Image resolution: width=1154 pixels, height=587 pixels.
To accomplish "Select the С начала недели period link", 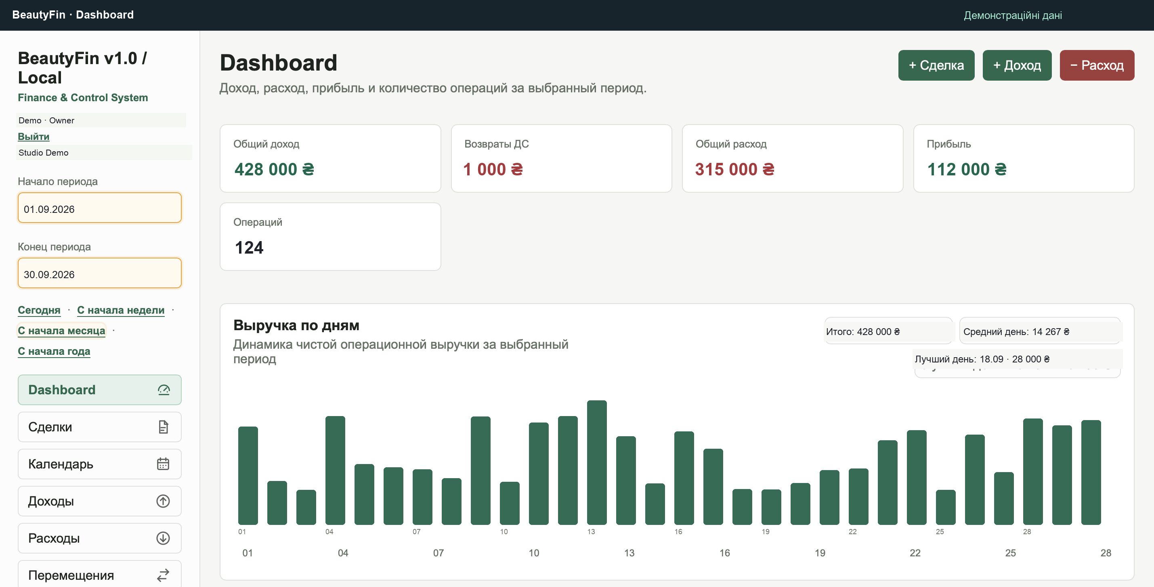I will (121, 310).
